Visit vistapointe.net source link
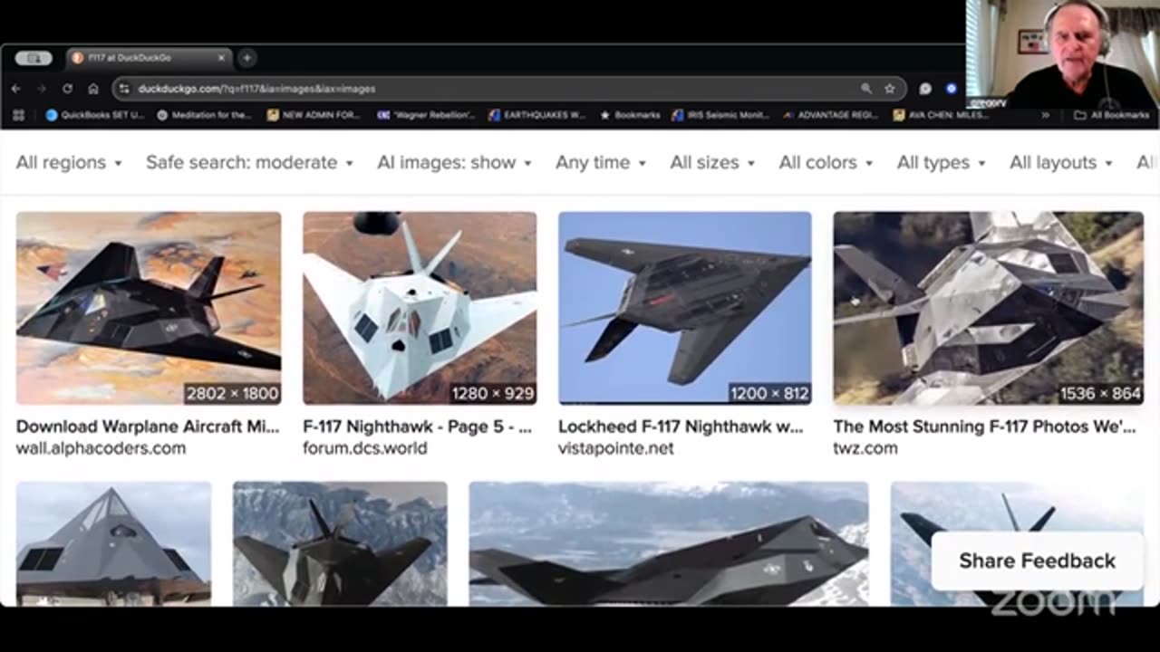Screen dimensions: 1160x652 pos(616,448)
